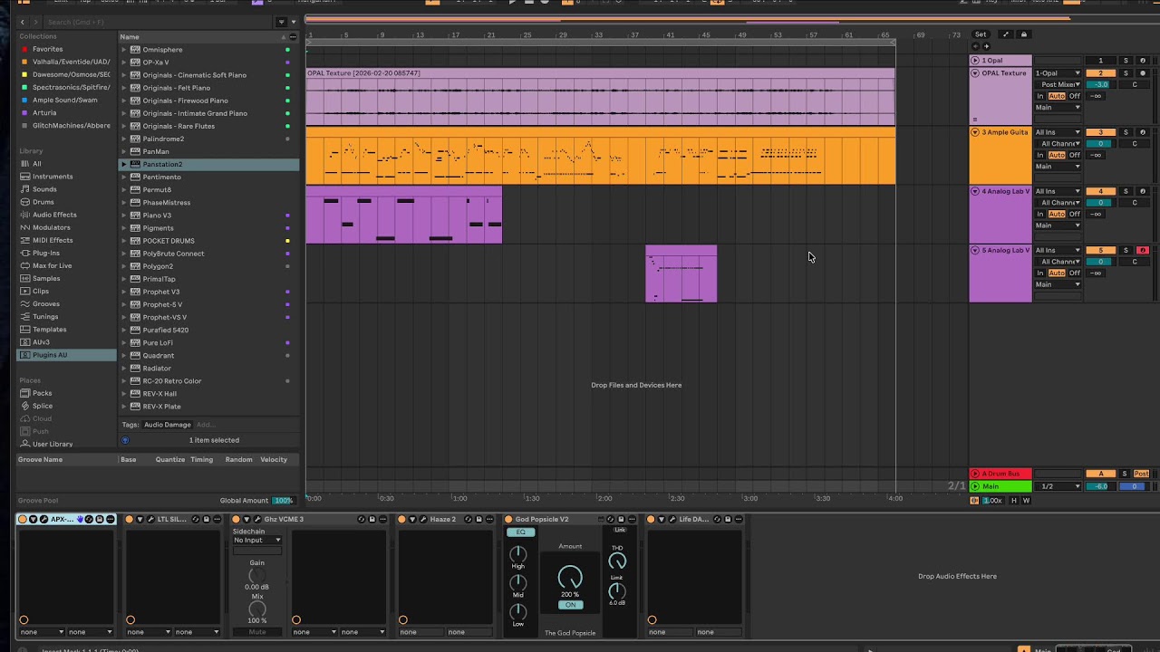Screen dimensions: 1160x652
Task: Click the Name column header
Action: pos(130,37)
